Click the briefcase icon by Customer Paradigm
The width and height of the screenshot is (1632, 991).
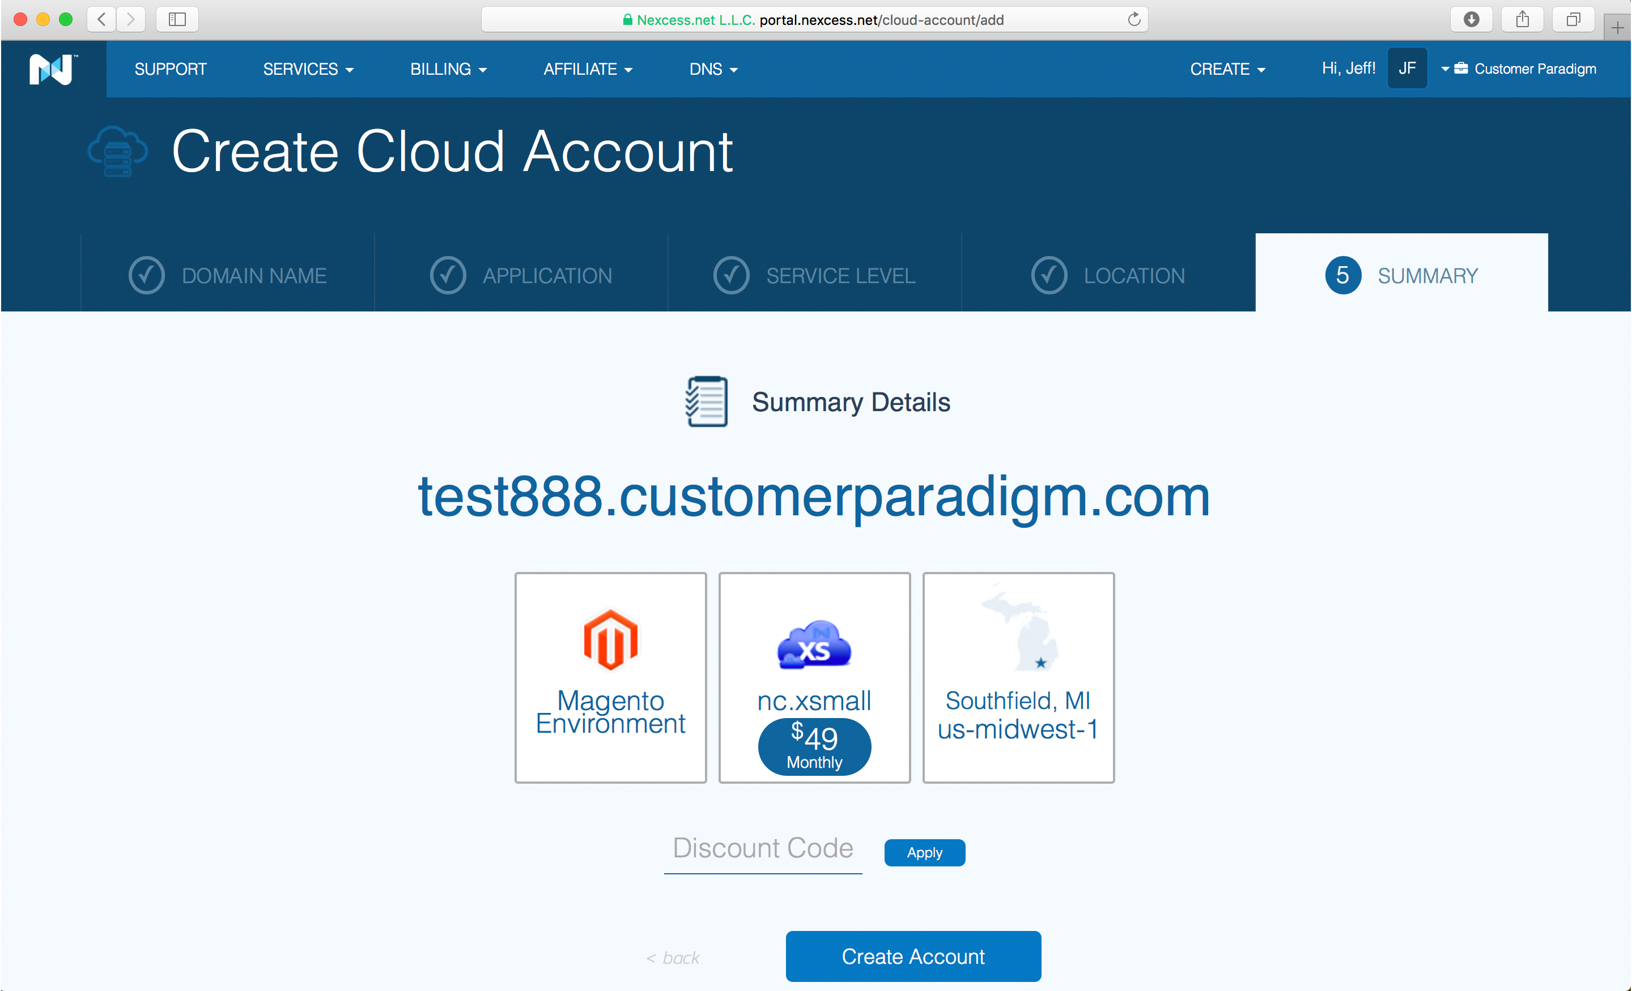tap(1461, 68)
